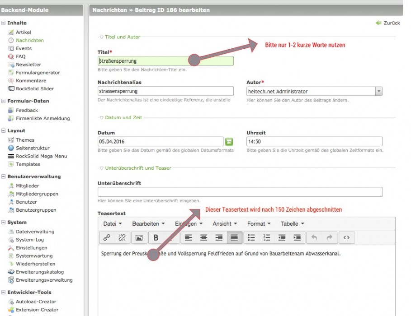
Task: Open Seitenstruktur in the sidebar
Action: point(33,148)
